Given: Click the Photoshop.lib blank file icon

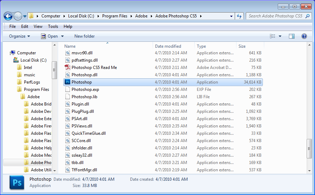Looking at the screenshot, I should coord(67,96).
